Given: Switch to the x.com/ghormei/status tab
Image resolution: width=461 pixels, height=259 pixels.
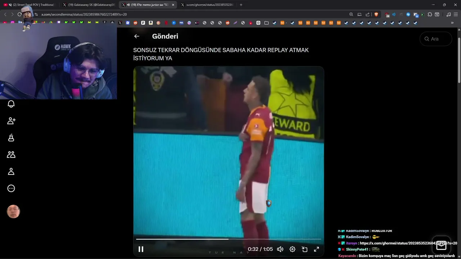Looking at the screenshot, I should click(207, 5).
